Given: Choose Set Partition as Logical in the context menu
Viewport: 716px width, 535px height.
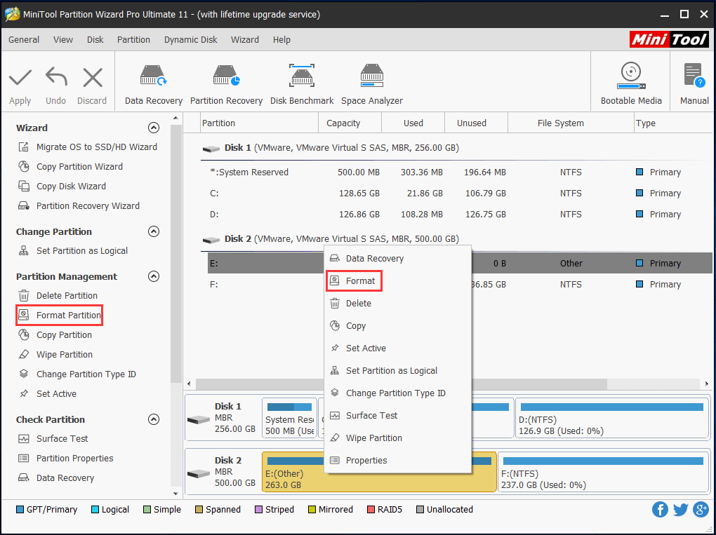Looking at the screenshot, I should (397, 371).
